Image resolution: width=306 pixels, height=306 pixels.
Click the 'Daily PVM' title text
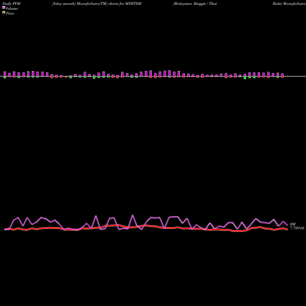(x=12, y=4)
